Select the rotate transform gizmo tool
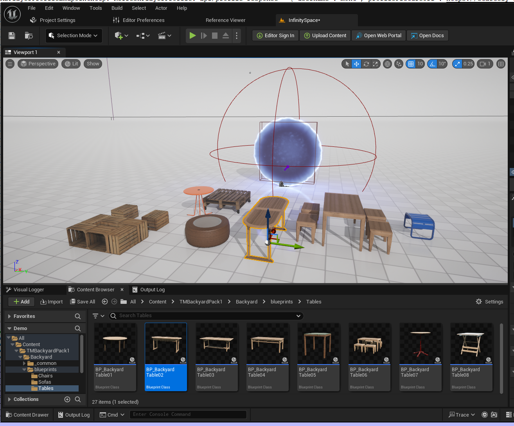This screenshot has width=514, height=426. point(366,64)
